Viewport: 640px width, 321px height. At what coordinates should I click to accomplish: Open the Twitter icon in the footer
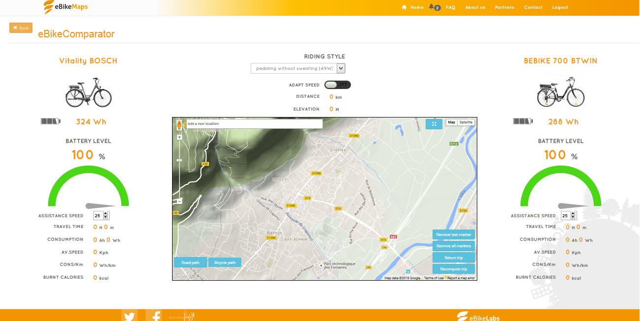[x=129, y=316]
